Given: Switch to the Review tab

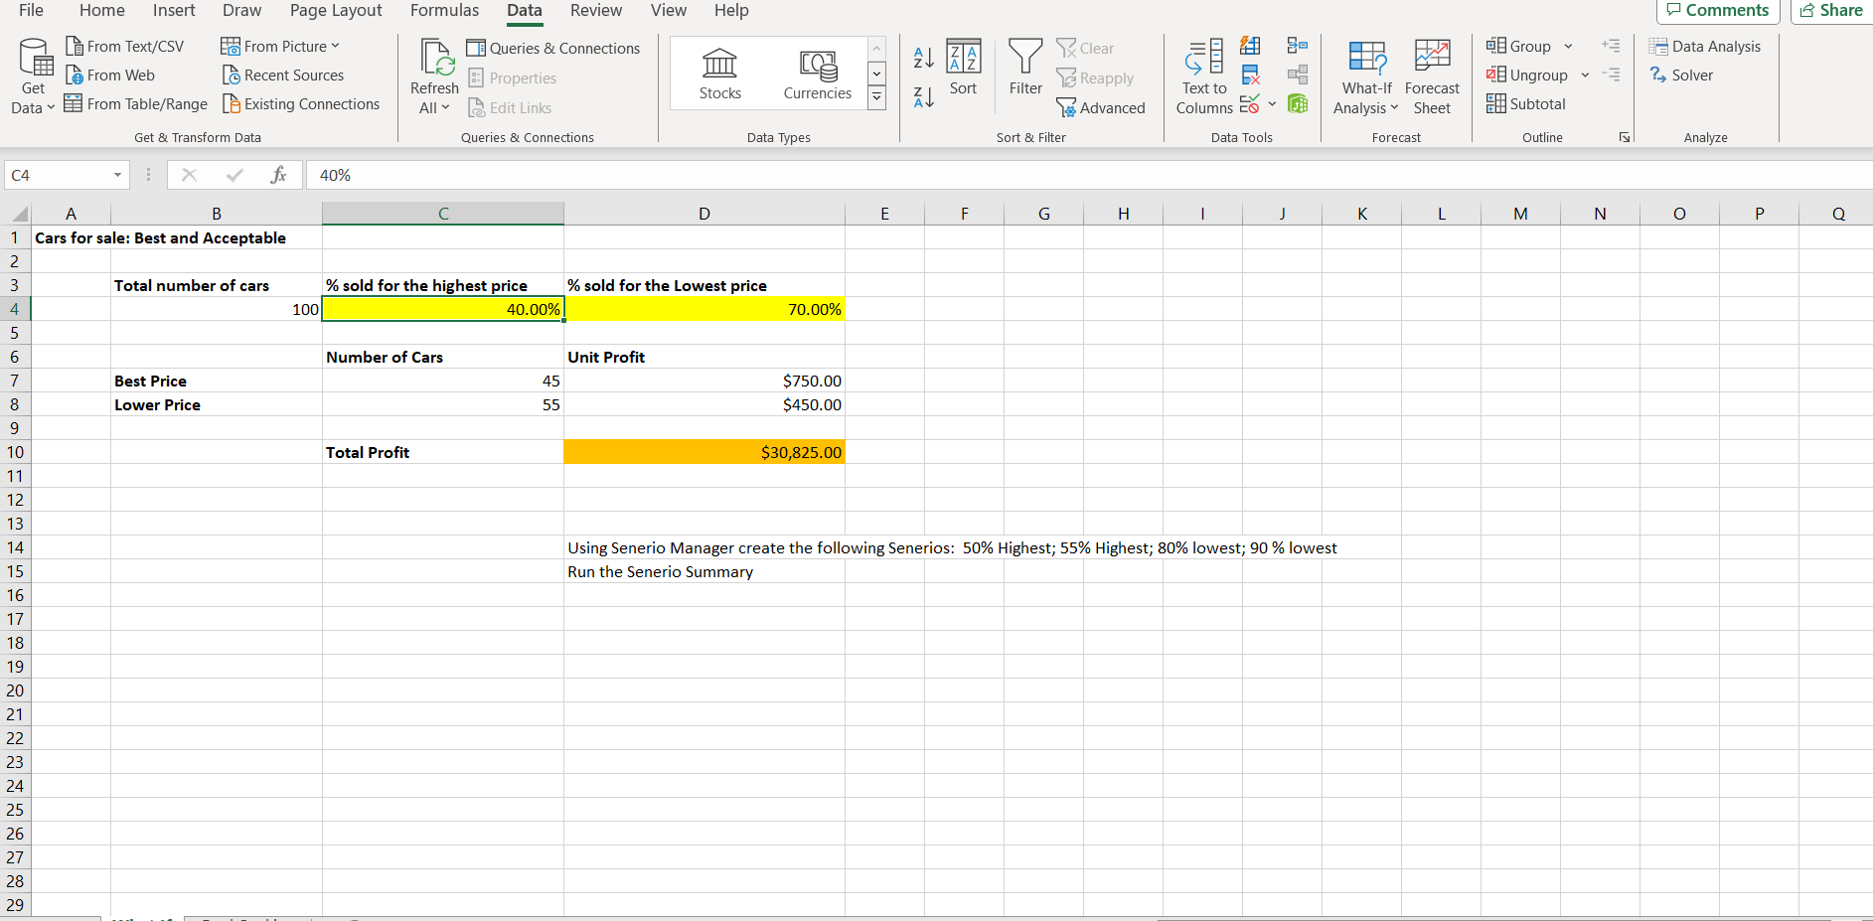Looking at the screenshot, I should click(x=596, y=11).
